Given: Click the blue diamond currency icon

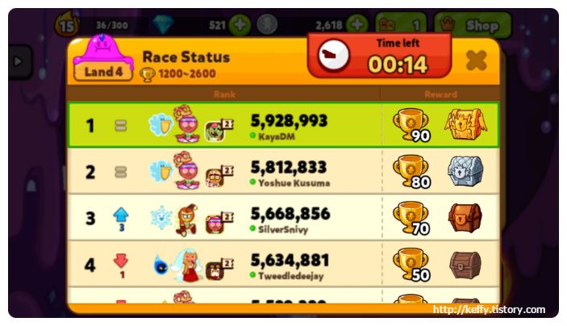Looking at the screenshot, I should coord(163,24).
